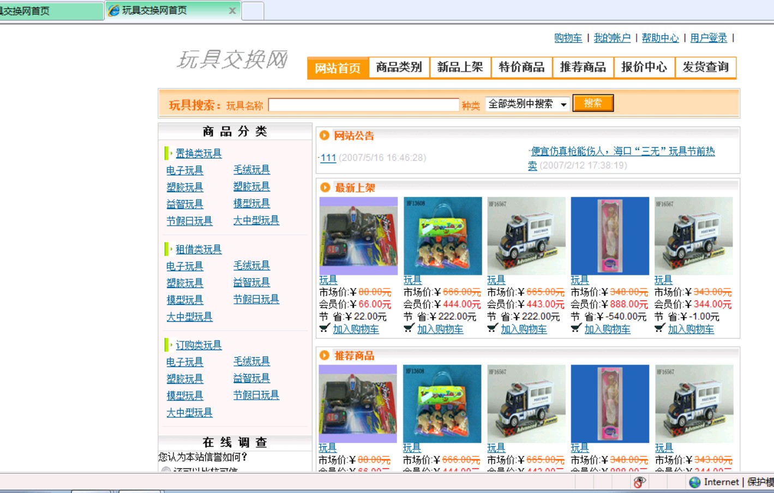
Task: Open 益智玩具 under 订购类玩具
Action: pos(251,378)
